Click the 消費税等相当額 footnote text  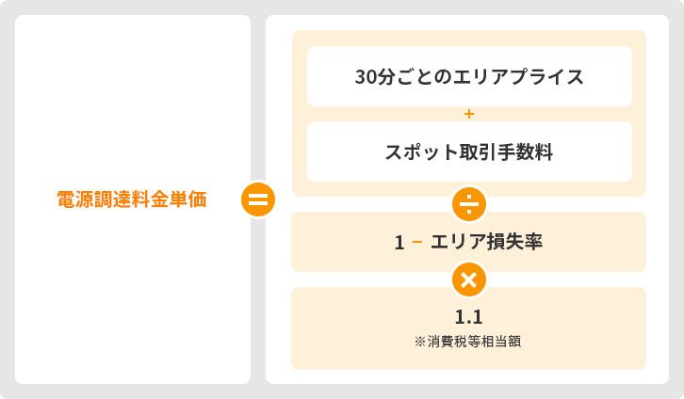click(474, 342)
